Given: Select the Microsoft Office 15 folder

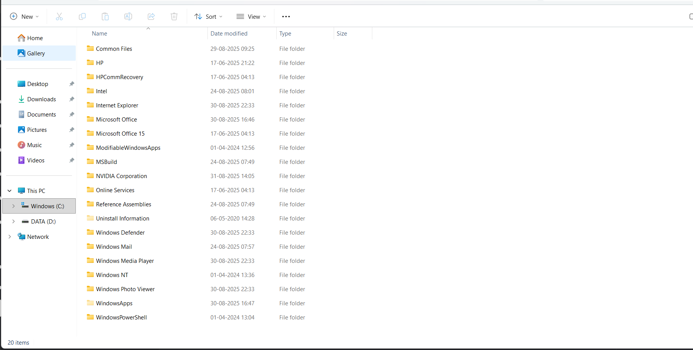Looking at the screenshot, I should point(120,133).
